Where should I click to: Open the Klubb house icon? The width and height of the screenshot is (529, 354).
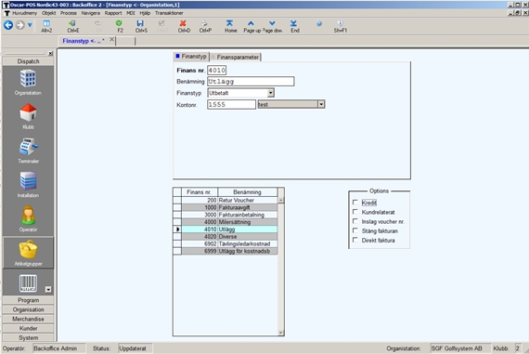tap(28, 112)
